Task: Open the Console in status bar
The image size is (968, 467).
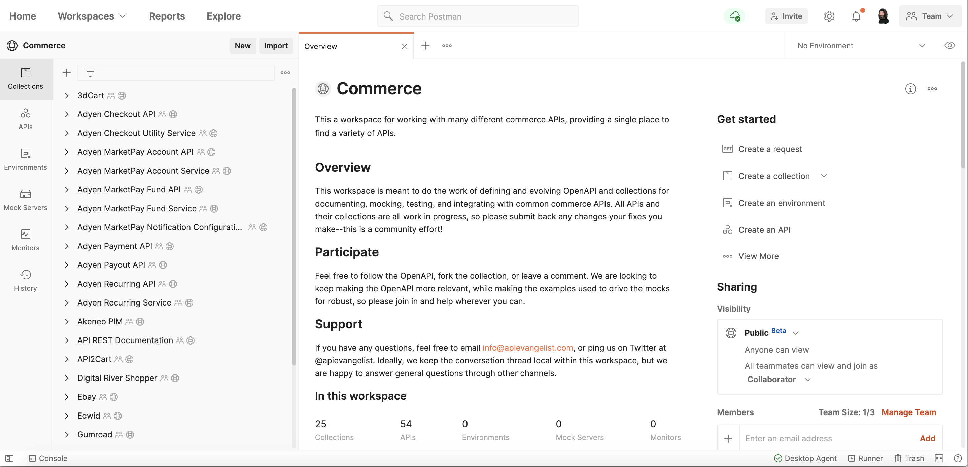Action: point(48,458)
